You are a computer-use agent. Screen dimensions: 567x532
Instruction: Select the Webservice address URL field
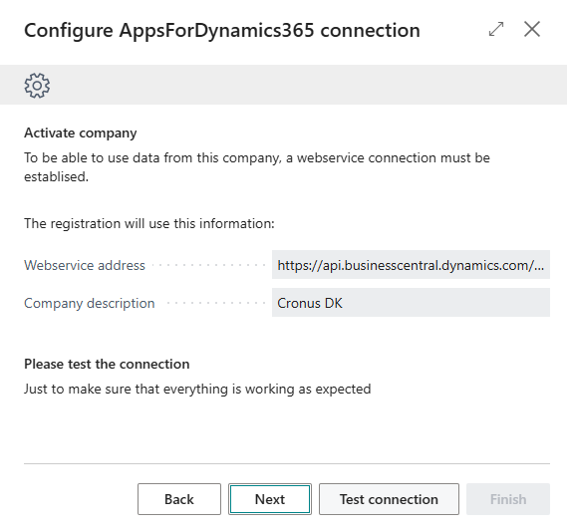coord(411,265)
